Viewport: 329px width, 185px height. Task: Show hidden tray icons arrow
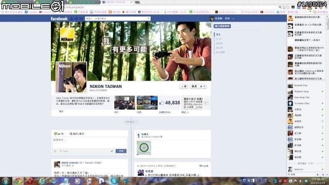click(x=270, y=181)
